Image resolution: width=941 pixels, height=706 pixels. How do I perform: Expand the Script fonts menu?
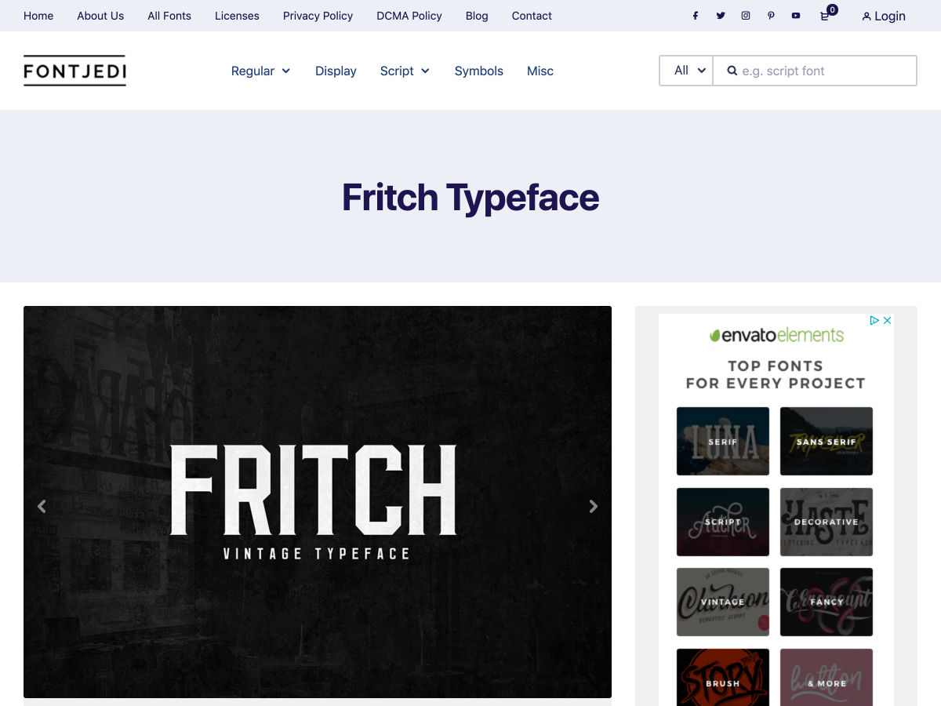[x=405, y=71]
